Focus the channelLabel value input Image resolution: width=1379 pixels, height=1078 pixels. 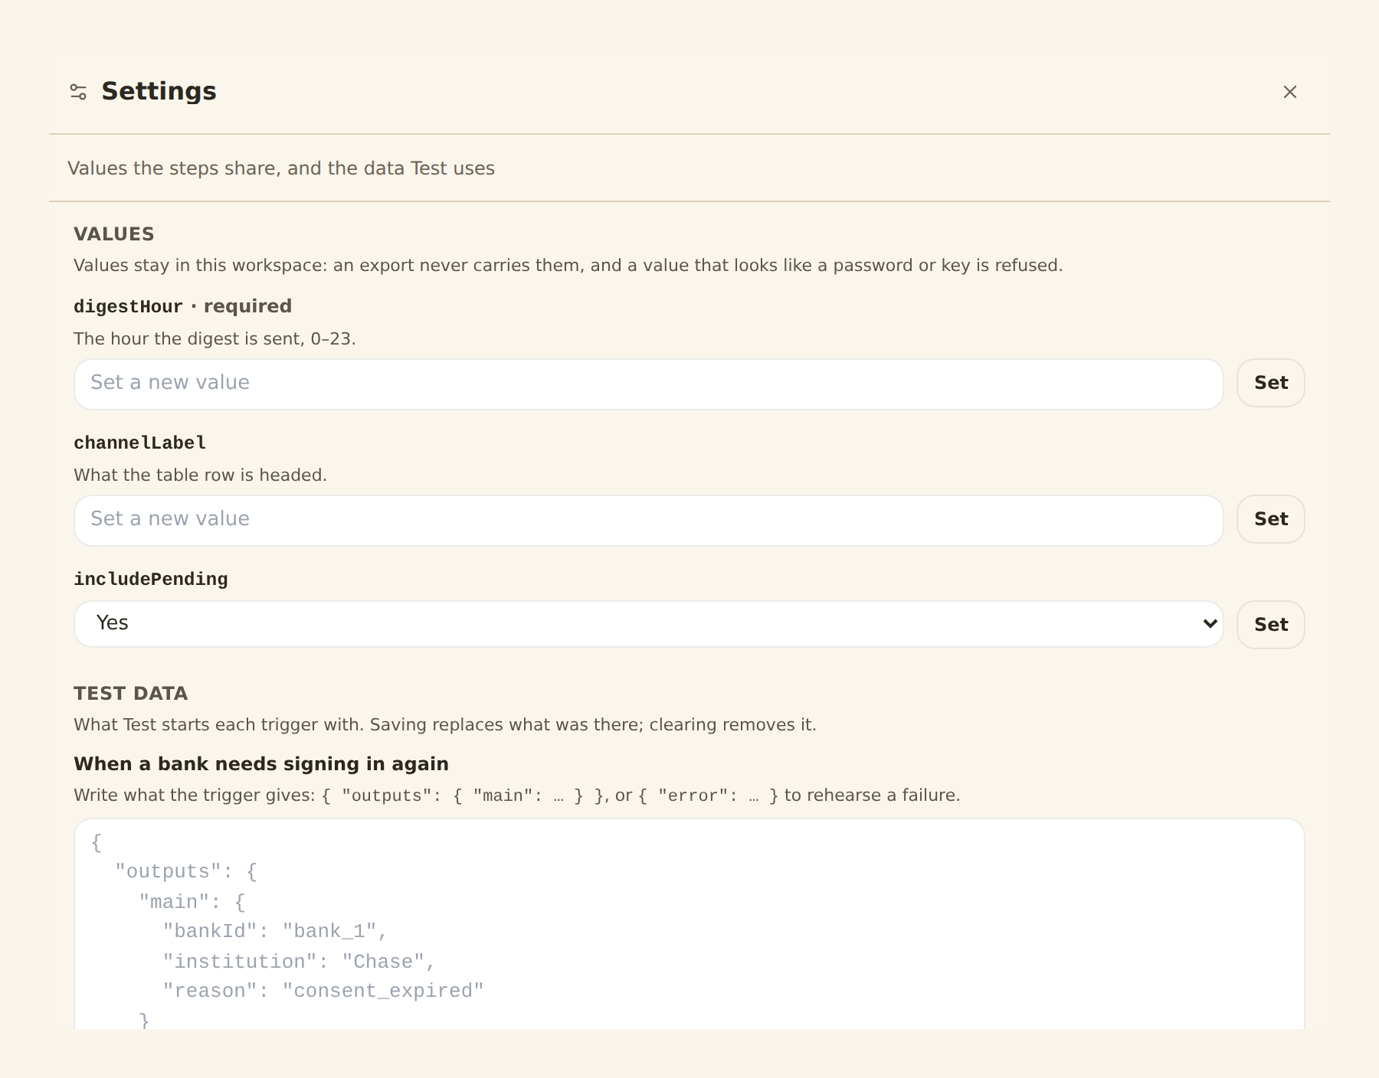point(648,520)
